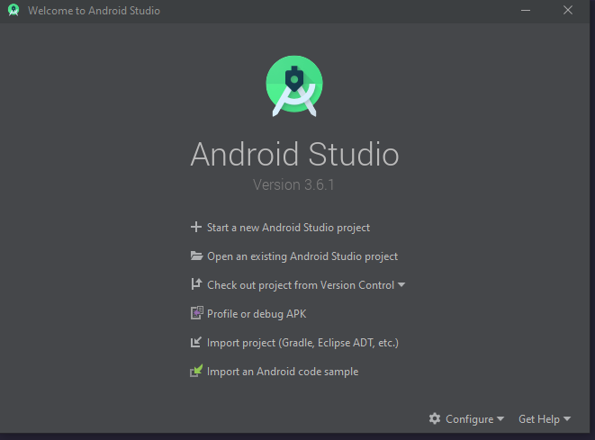This screenshot has width=595, height=440.
Task: Click the Android Studio heading text
Action: pos(294,154)
